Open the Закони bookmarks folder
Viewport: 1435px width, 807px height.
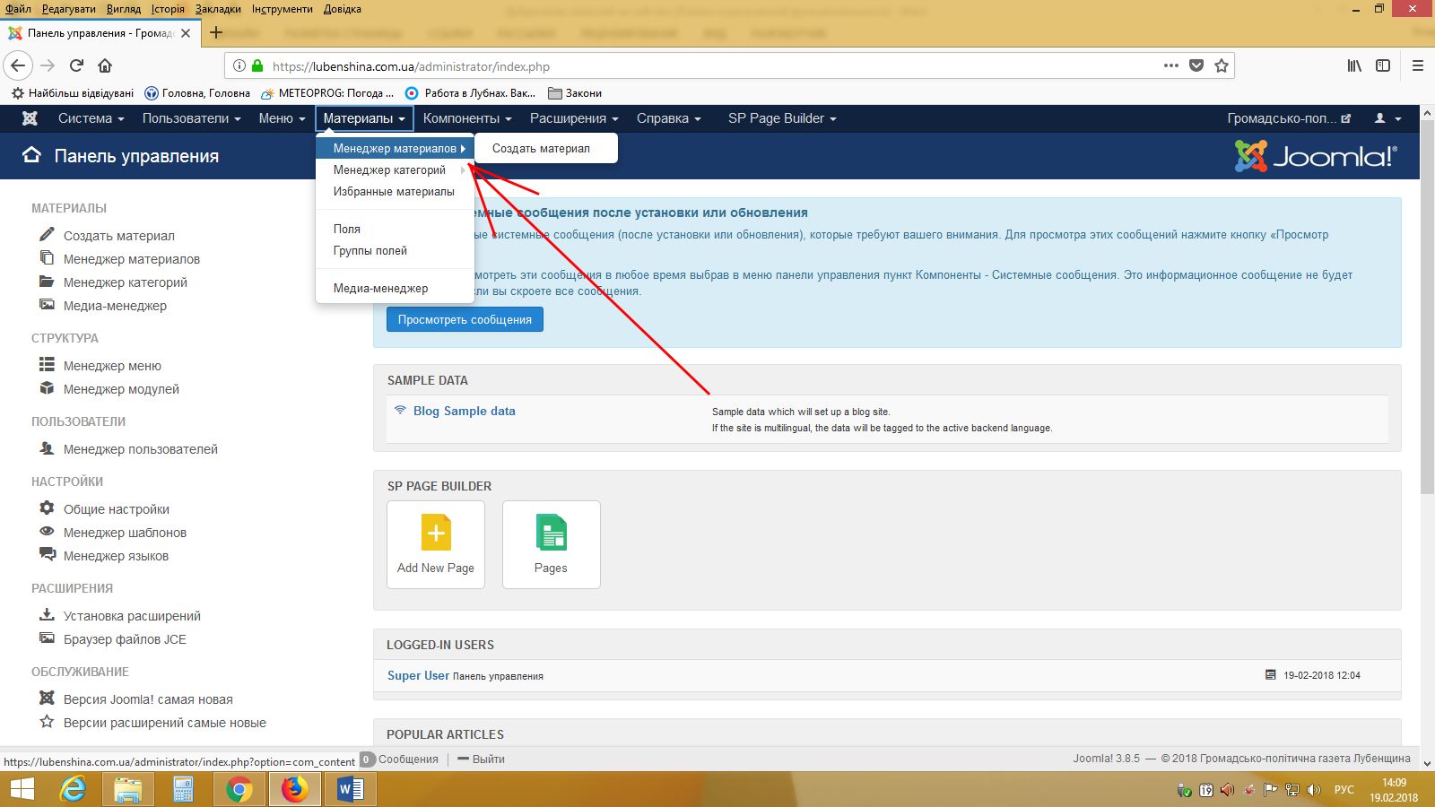(575, 92)
